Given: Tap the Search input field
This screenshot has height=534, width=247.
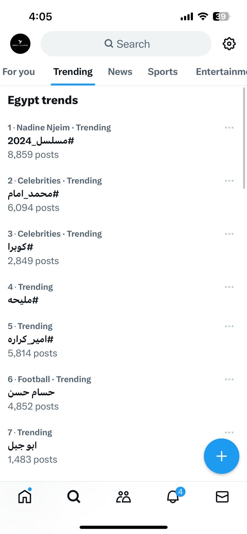Looking at the screenshot, I should (126, 44).
